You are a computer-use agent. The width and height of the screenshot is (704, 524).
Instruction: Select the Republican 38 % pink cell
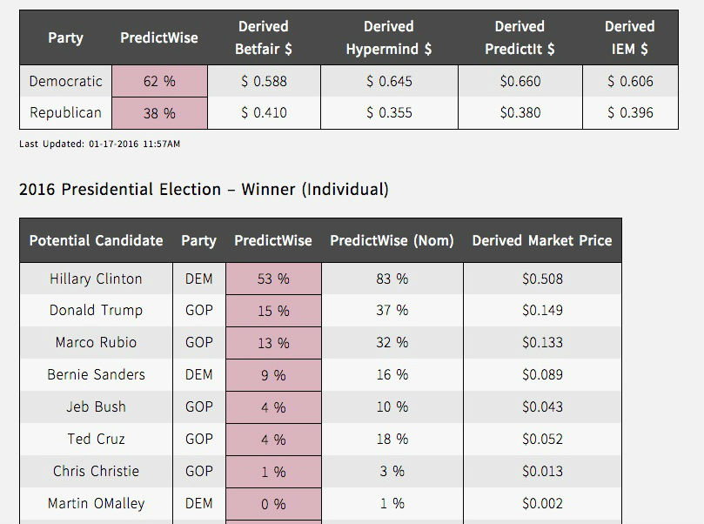[159, 113]
